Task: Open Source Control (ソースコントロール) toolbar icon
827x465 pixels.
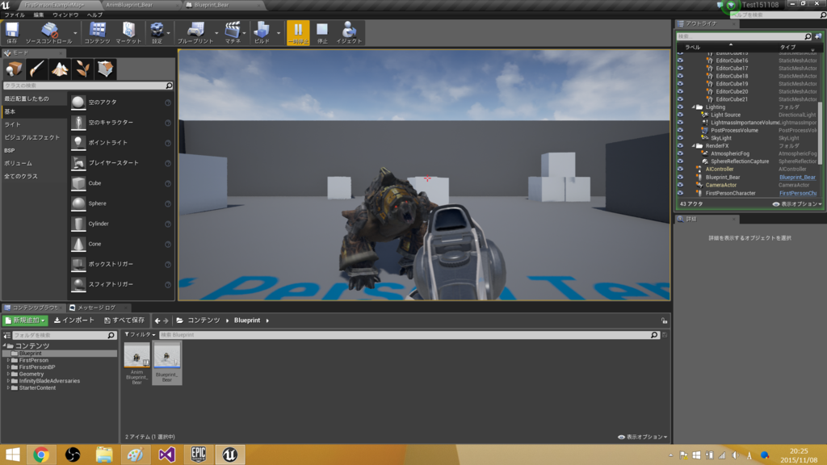Action: pyautogui.click(x=48, y=32)
